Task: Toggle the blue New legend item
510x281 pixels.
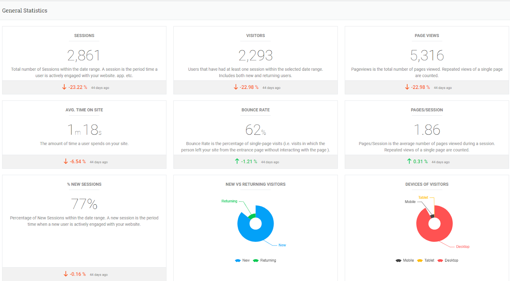Action: coord(242,260)
